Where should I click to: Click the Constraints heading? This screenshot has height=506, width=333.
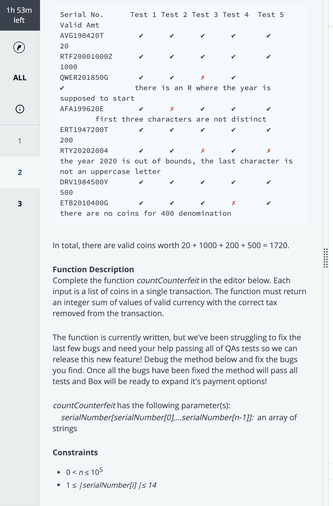pos(75,452)
